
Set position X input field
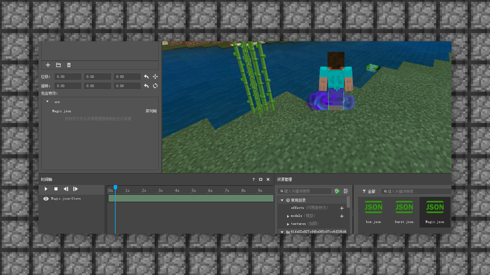[x=68, y=77]
